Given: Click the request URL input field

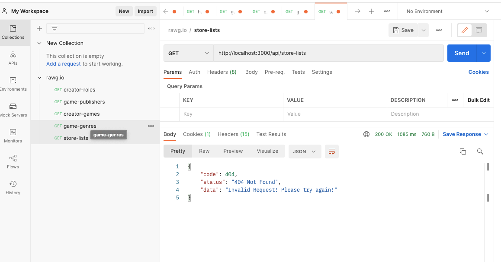Looking at the screenshot, I should click(328, 53).
